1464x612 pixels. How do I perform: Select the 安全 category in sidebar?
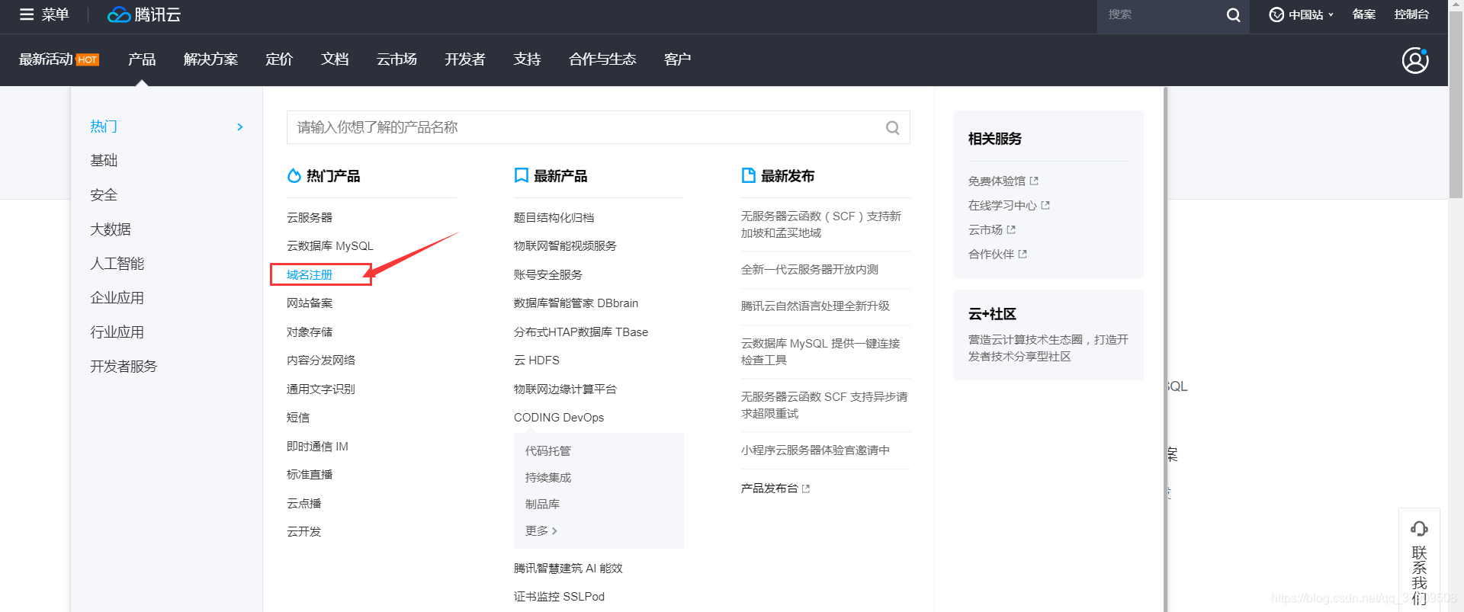tap(104, 195)
